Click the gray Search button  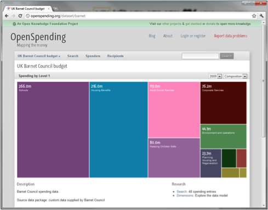227,56
